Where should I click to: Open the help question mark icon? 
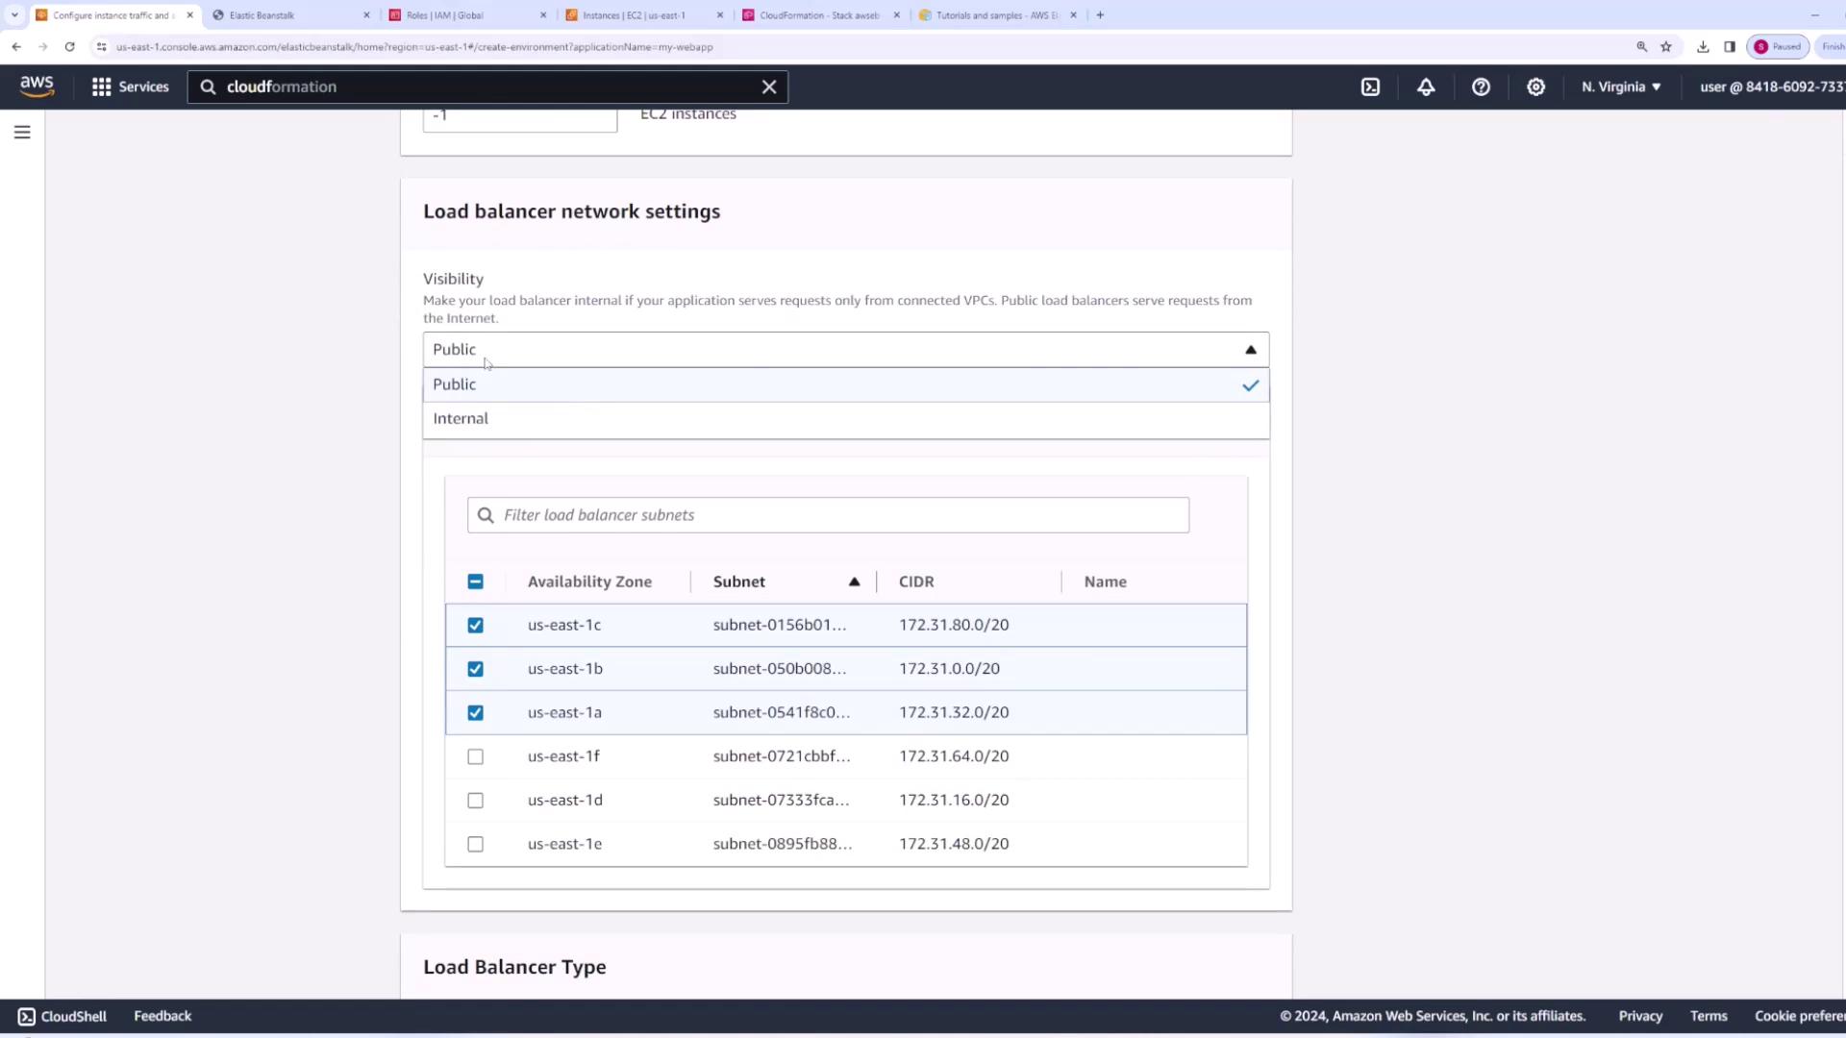coord(1481,86)
